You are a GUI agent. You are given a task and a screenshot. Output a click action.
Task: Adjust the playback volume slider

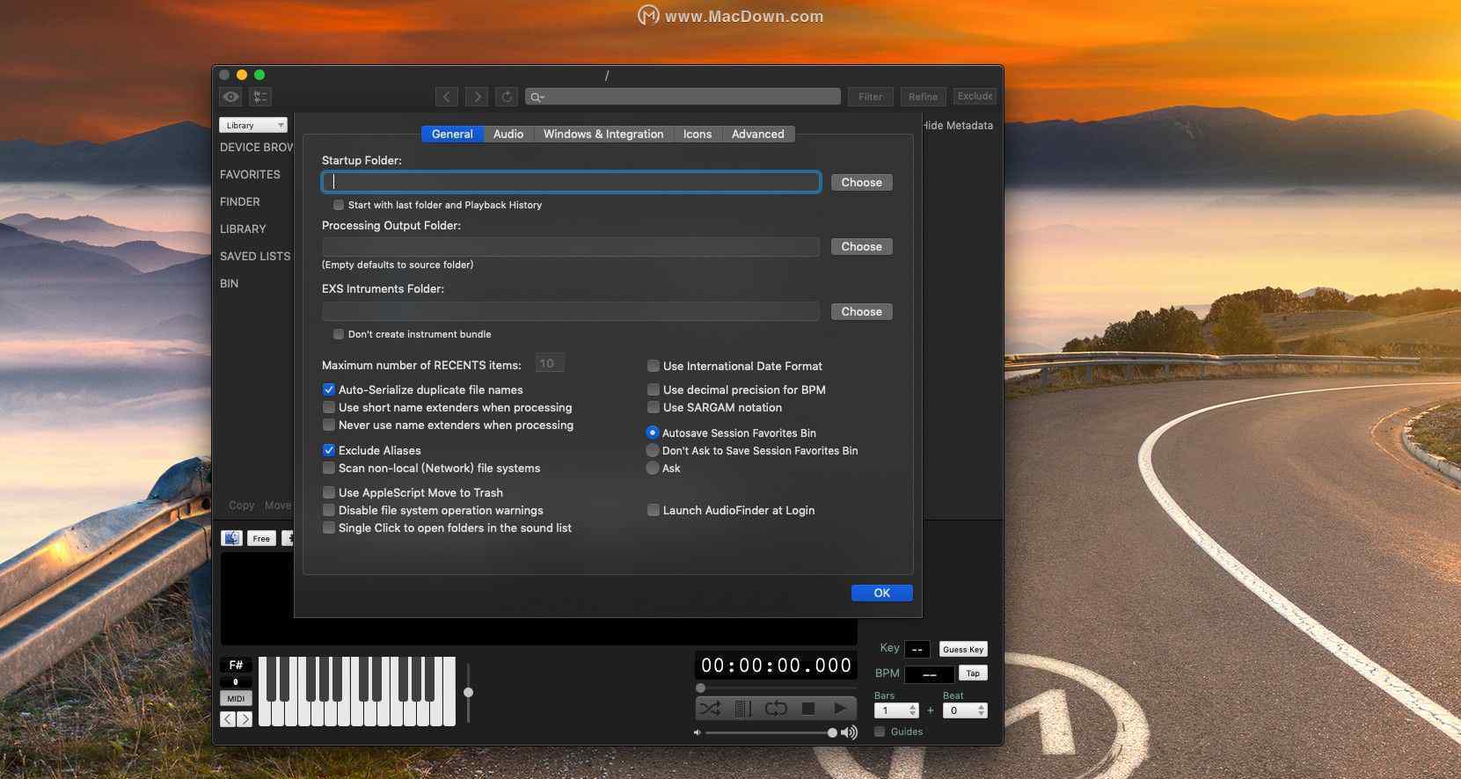[x=771, y=732]
